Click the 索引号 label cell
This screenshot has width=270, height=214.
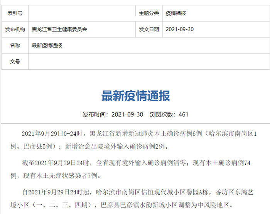point(15,13)
